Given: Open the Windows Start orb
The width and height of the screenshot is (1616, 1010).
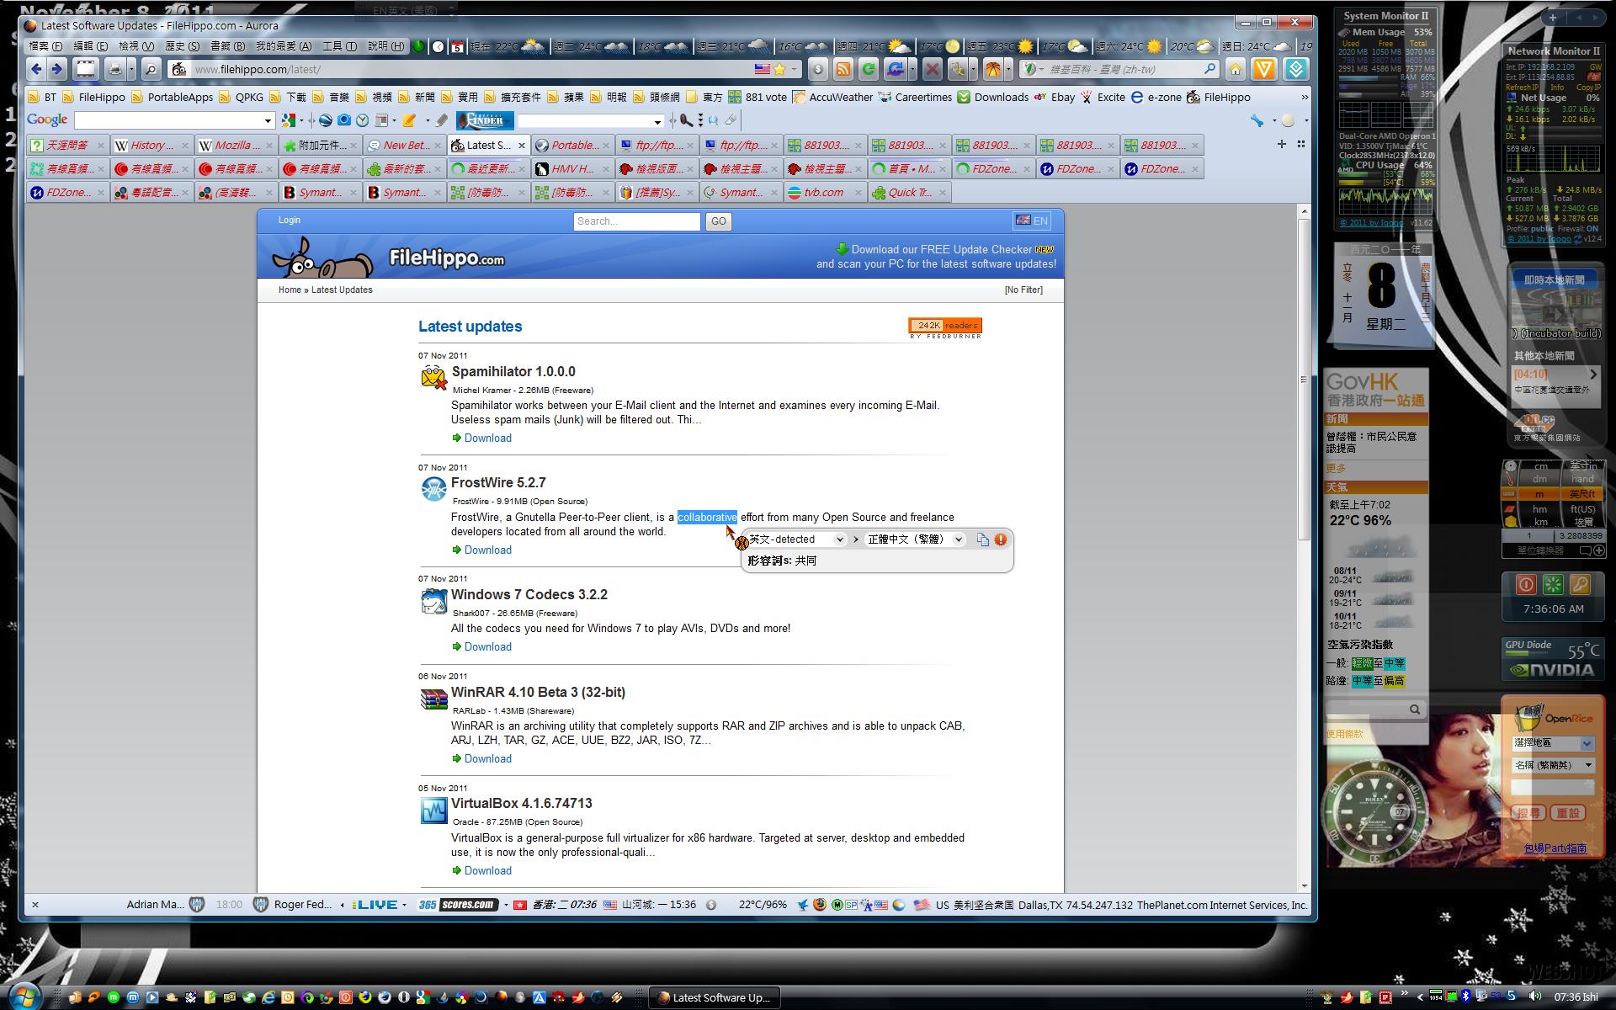Looking at the screenshot, I should (24, 997).
